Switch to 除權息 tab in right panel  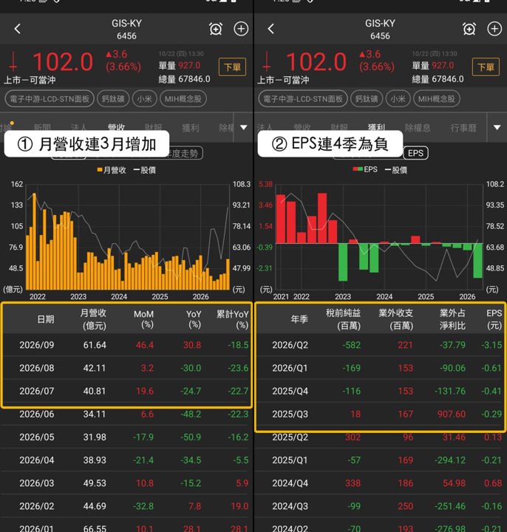(x=418, y=128)
